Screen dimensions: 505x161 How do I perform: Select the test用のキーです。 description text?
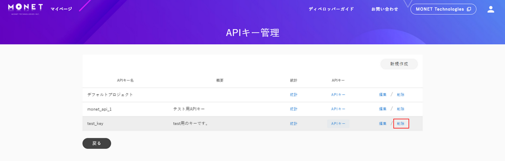[x=190, y=123]
